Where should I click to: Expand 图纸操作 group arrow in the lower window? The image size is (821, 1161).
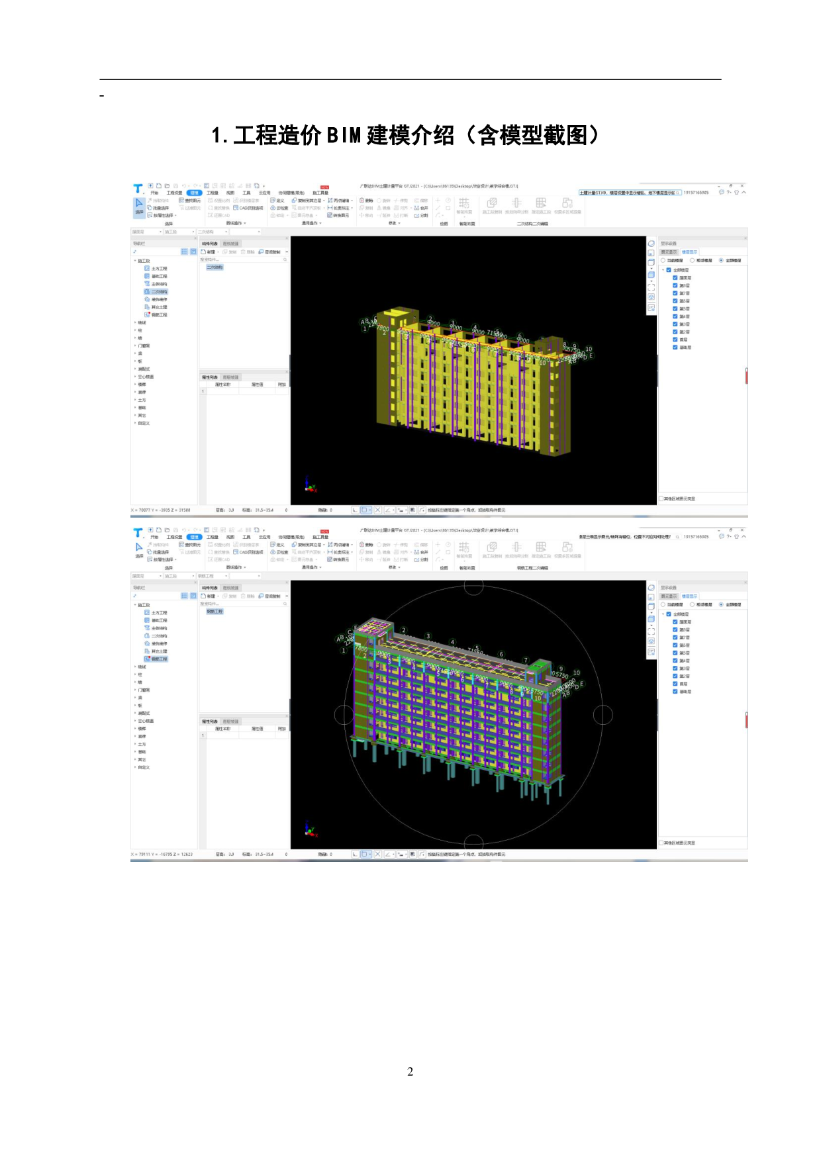coord(245,568)
